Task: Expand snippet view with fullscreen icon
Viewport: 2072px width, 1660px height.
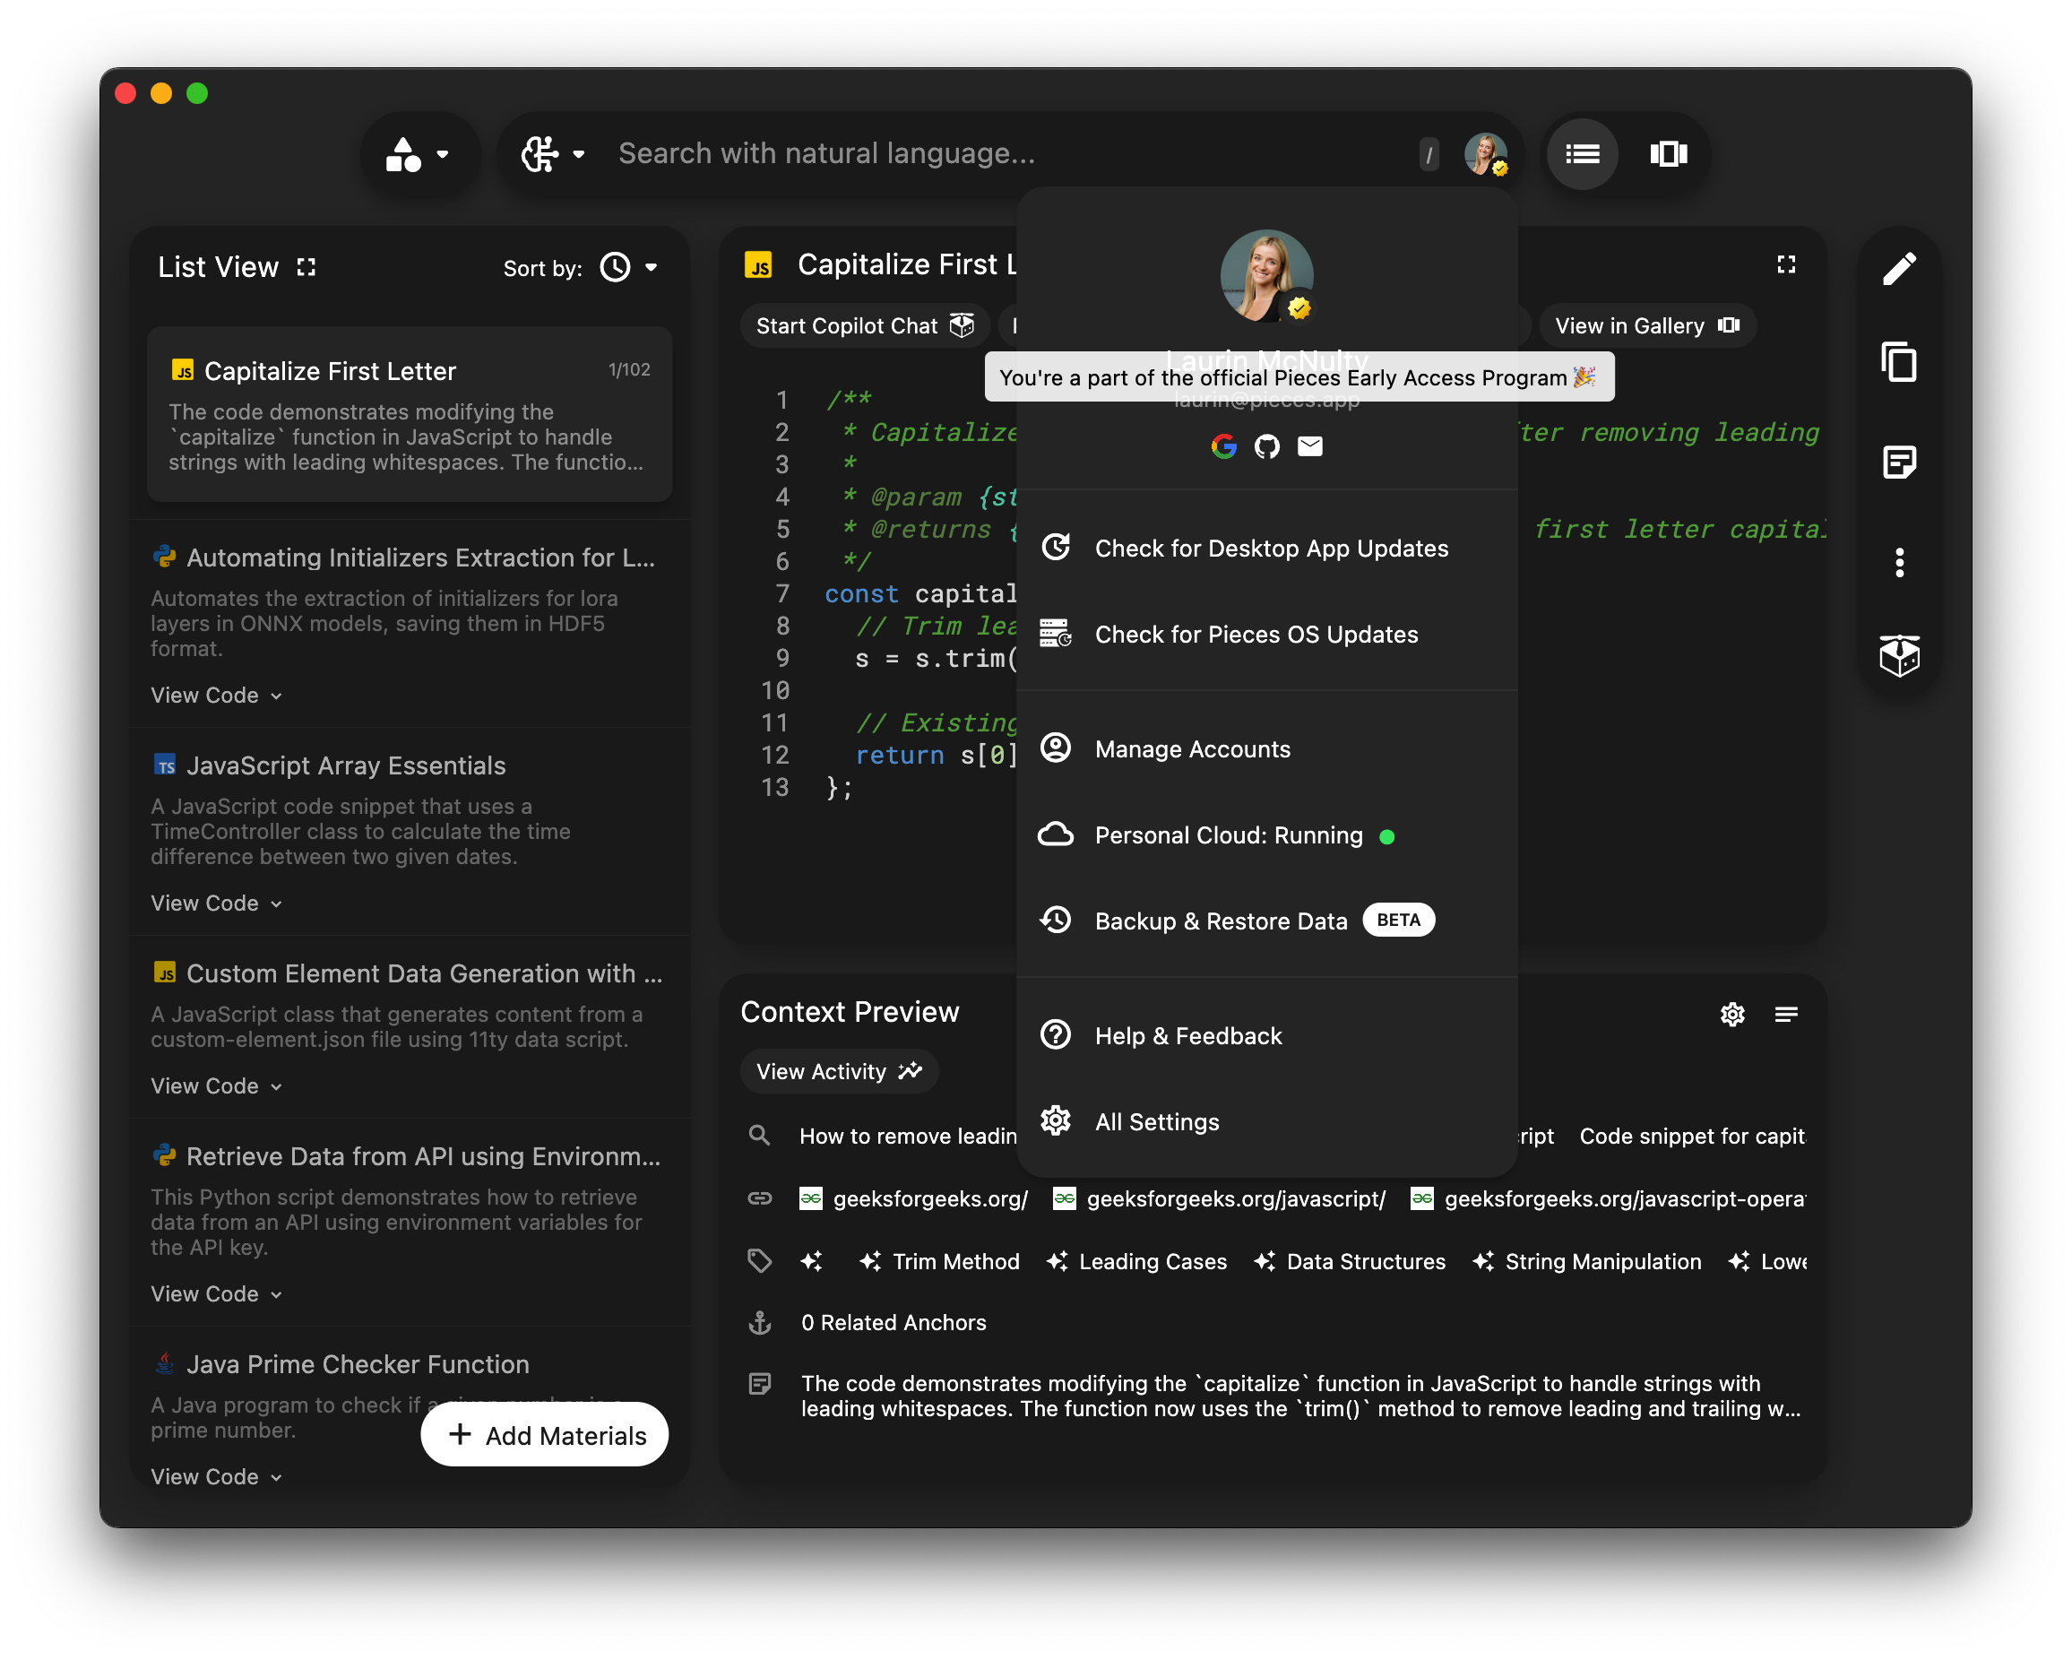Action: [1785, 264]
